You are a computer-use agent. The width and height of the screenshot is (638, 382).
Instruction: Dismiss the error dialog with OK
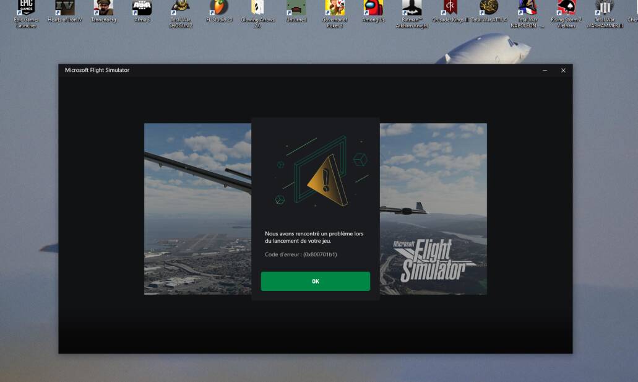pos(316,281)
